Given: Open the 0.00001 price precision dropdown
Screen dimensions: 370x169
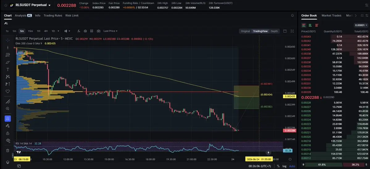Looking at the screenshot, I should [361, 25].
